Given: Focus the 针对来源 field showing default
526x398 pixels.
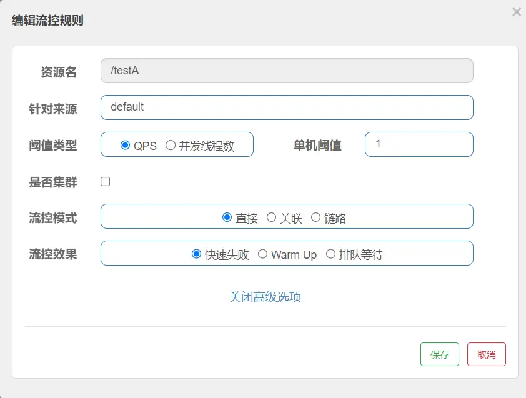Looking at the screenshot, I should (x=287, y=107).
